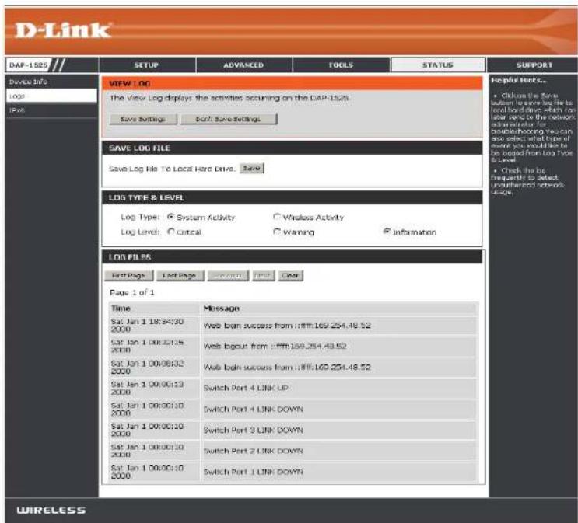Set log level to Critical
The height and width of the screenshot is (523, 578).
pos(170,232)
